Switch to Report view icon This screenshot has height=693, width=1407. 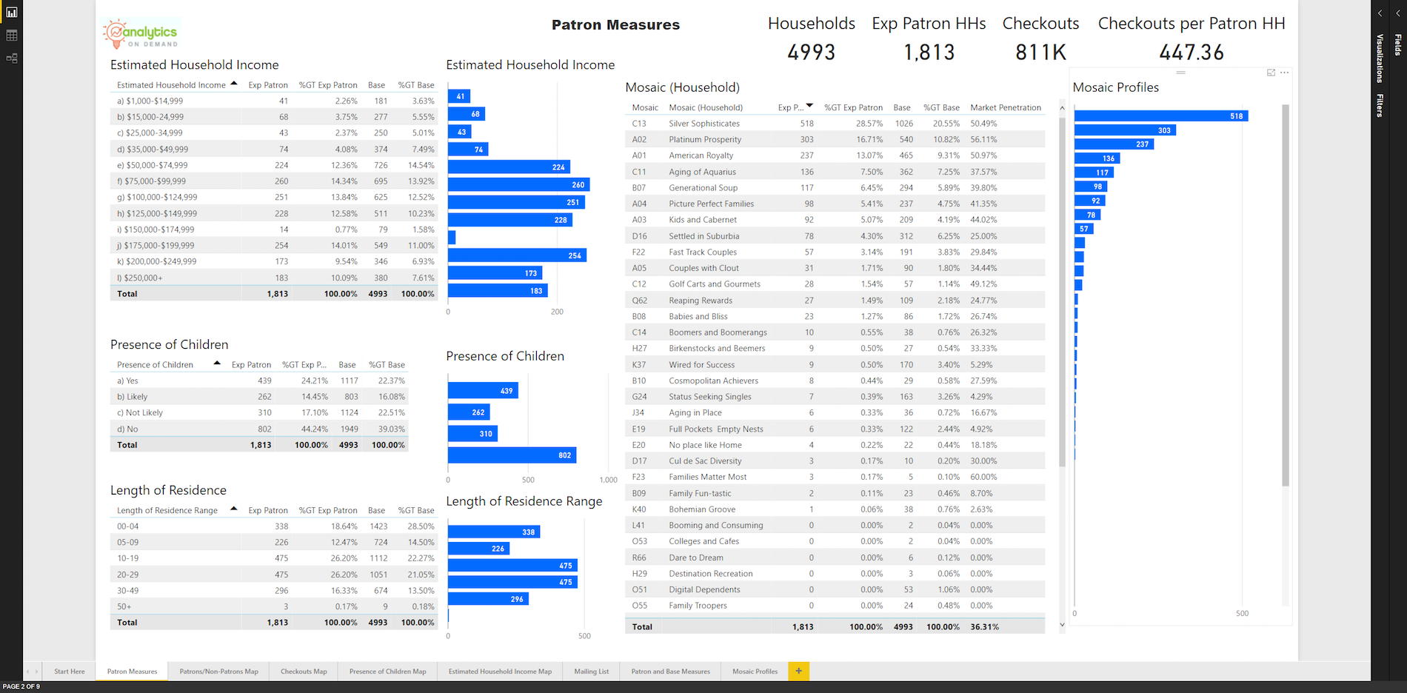(x=11, y=13)
